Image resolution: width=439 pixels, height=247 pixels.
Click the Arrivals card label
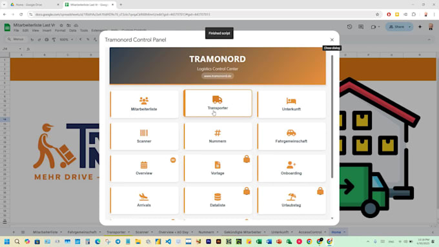[x=144, y=205]
